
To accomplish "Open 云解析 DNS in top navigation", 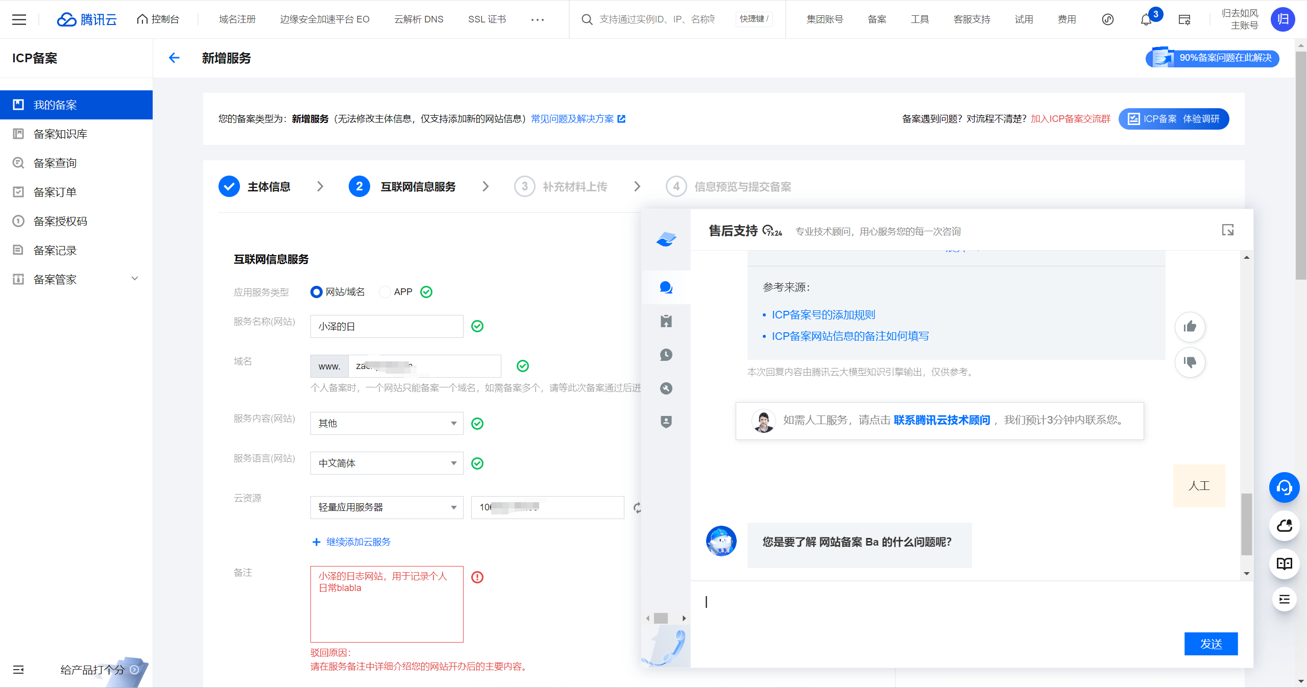I will [419, 19].
